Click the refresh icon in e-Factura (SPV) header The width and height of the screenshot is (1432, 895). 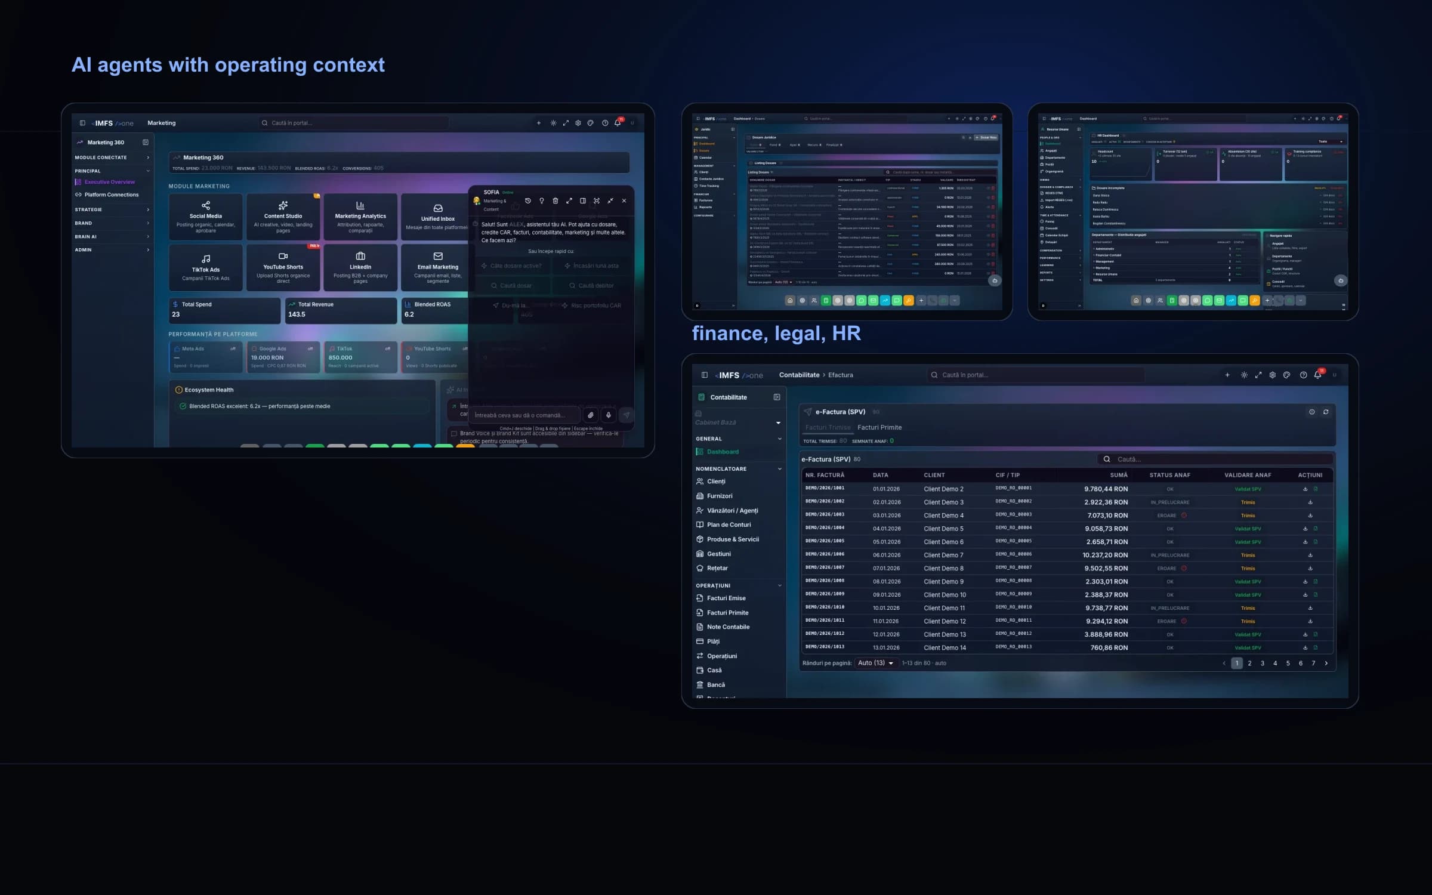click(1326, 412)
